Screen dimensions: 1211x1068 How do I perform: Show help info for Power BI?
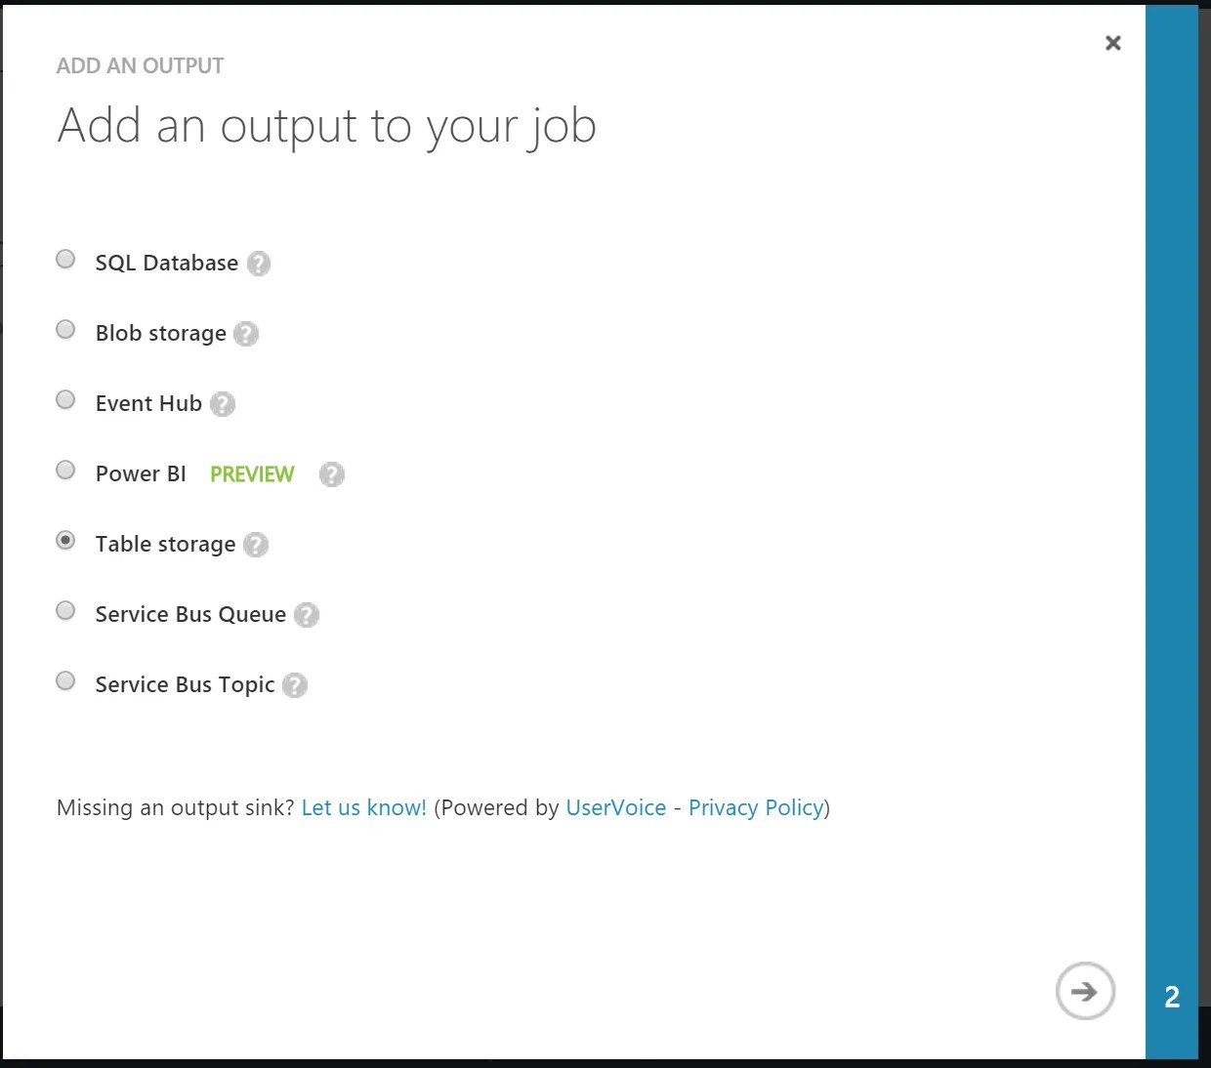(x=332, y=474)
